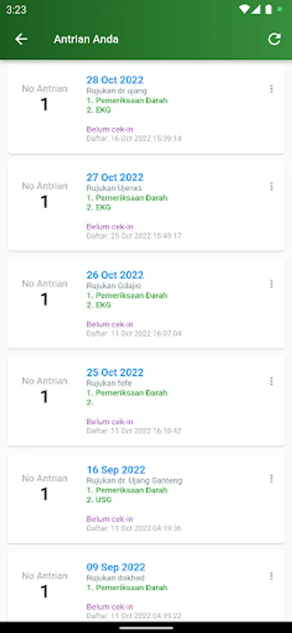The image size is (292, 633).
Task: Select the 28 Oct 2022 date heading
Action: click(x=115, y=80)
